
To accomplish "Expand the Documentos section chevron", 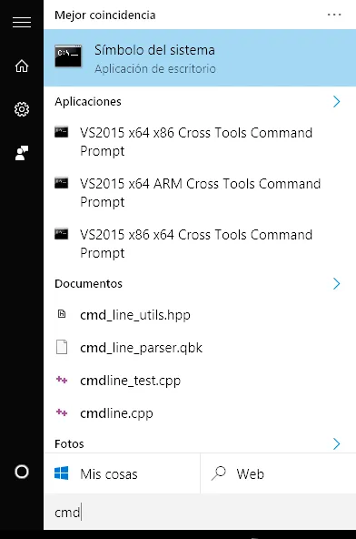I will click(x=336, y=283).
